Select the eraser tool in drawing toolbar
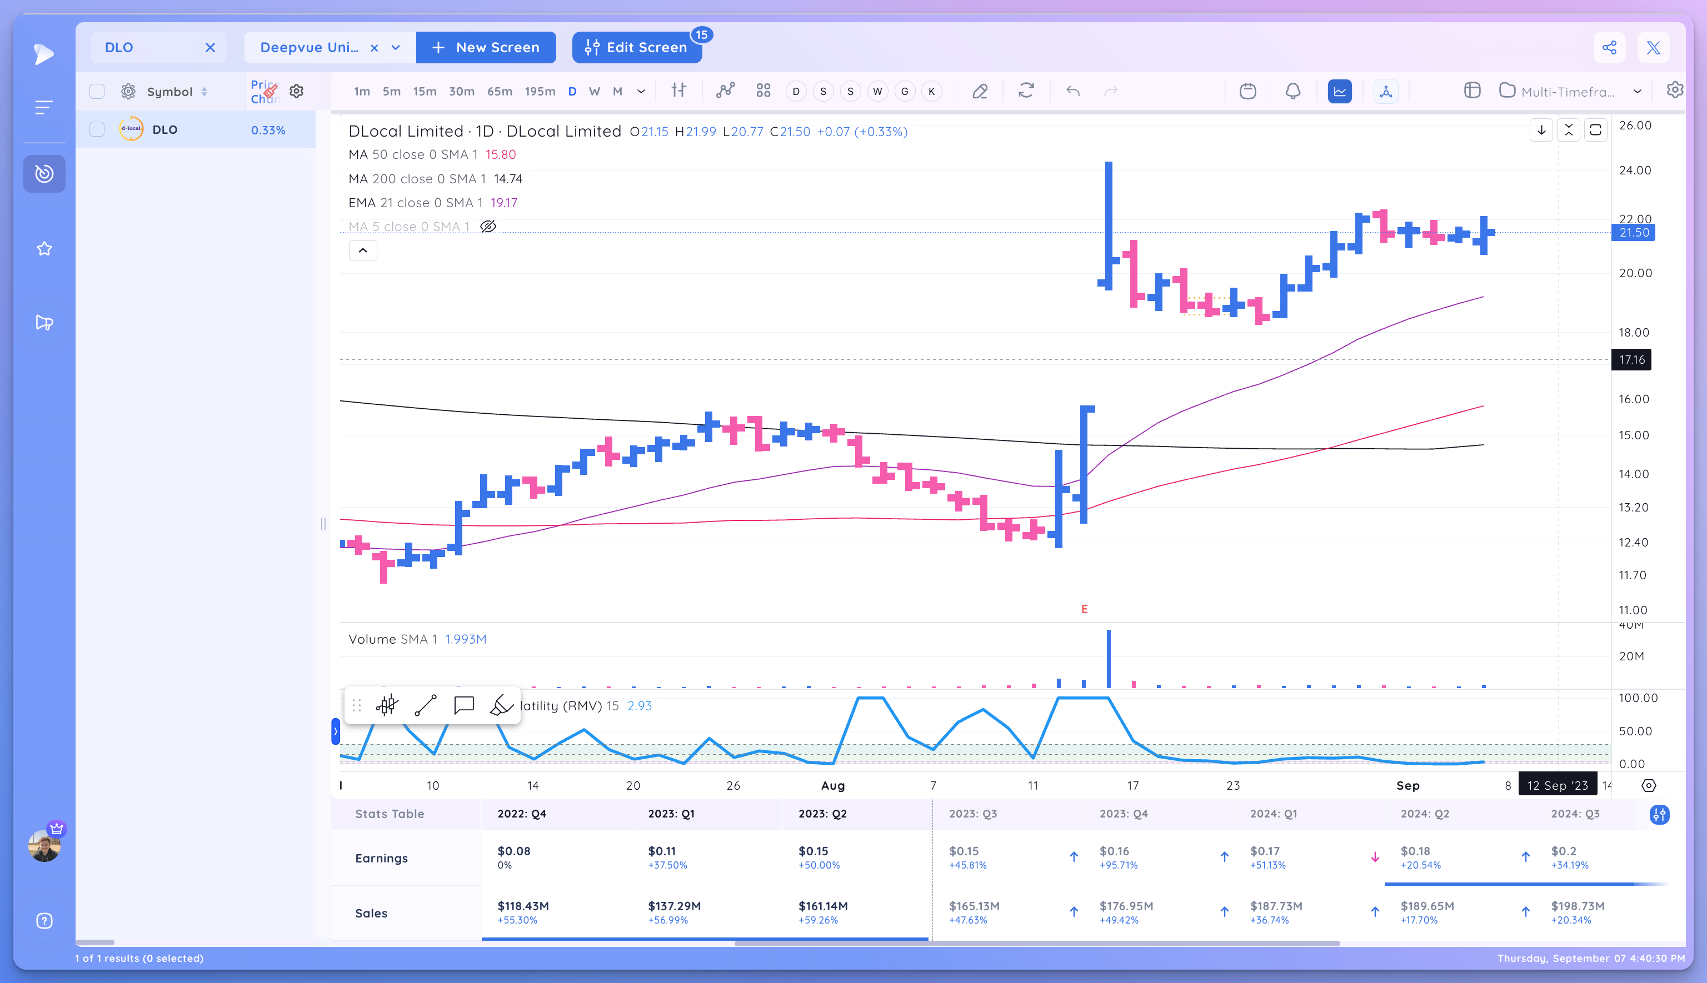 pyautogui.click(x=501, y=705)
